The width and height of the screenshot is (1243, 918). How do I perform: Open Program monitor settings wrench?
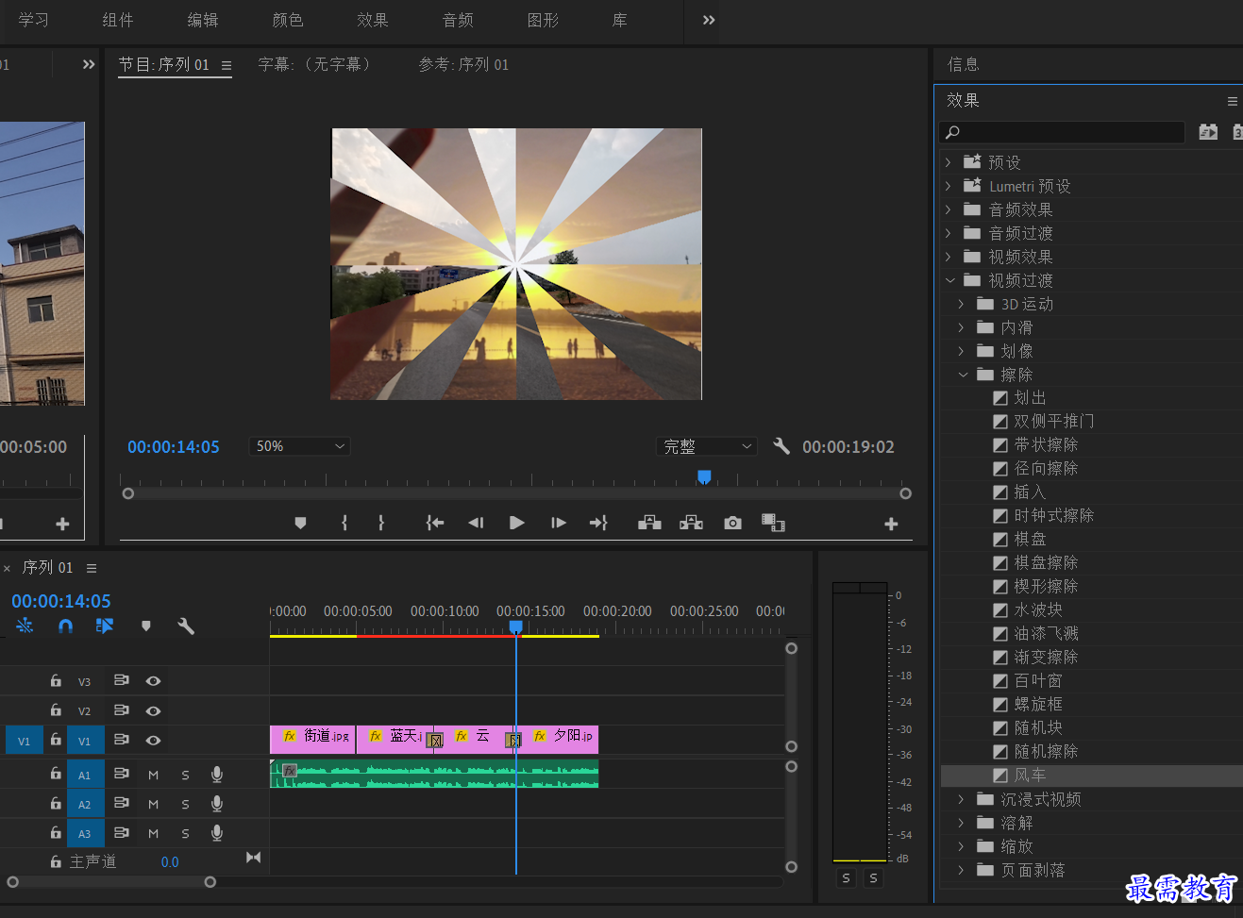(x=781, y=446)
